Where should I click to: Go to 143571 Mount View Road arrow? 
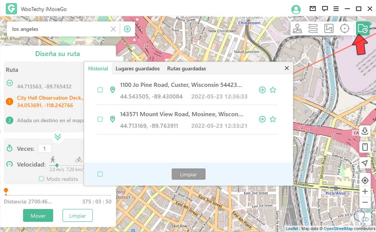click(x=262, y=119)
